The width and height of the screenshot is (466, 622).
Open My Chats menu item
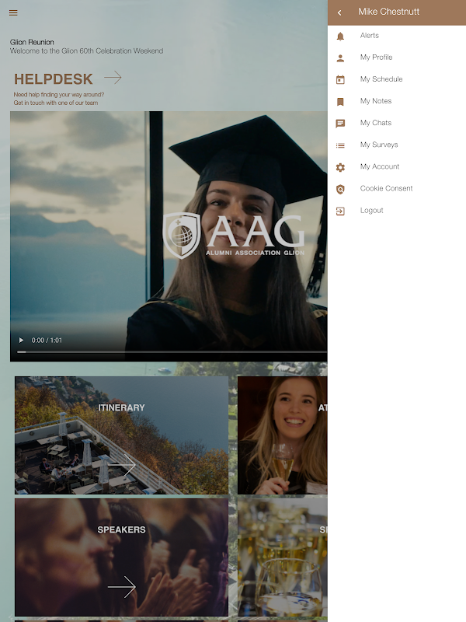(x=397, y=123)
